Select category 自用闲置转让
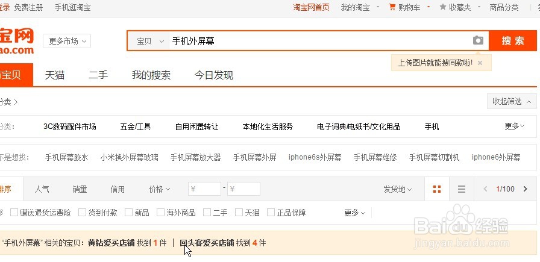Viewport: 540px width, 262px height. pyautogui.click(x=196, y=126)
